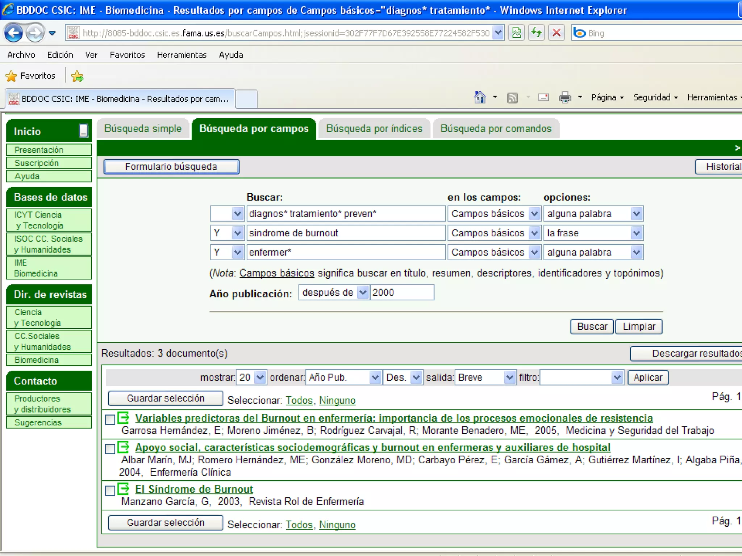Click the RSS feeds icon

pos(512,98)
